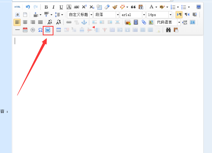Insert an anchor with the anchor icon
Image resolution: width=212 pixels, height=153 pixels.
pos(84,22)
